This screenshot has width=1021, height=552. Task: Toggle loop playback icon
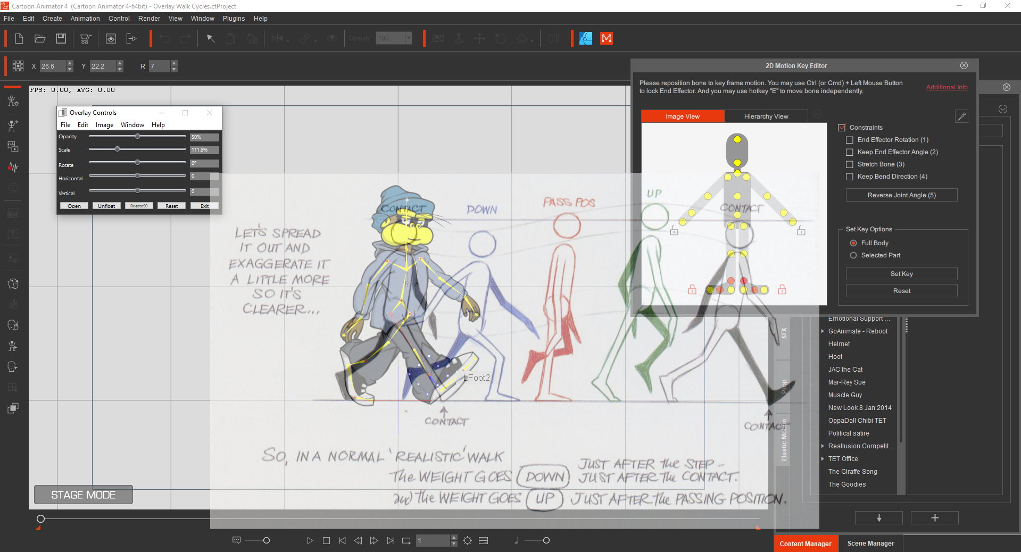tap(406, 540)
